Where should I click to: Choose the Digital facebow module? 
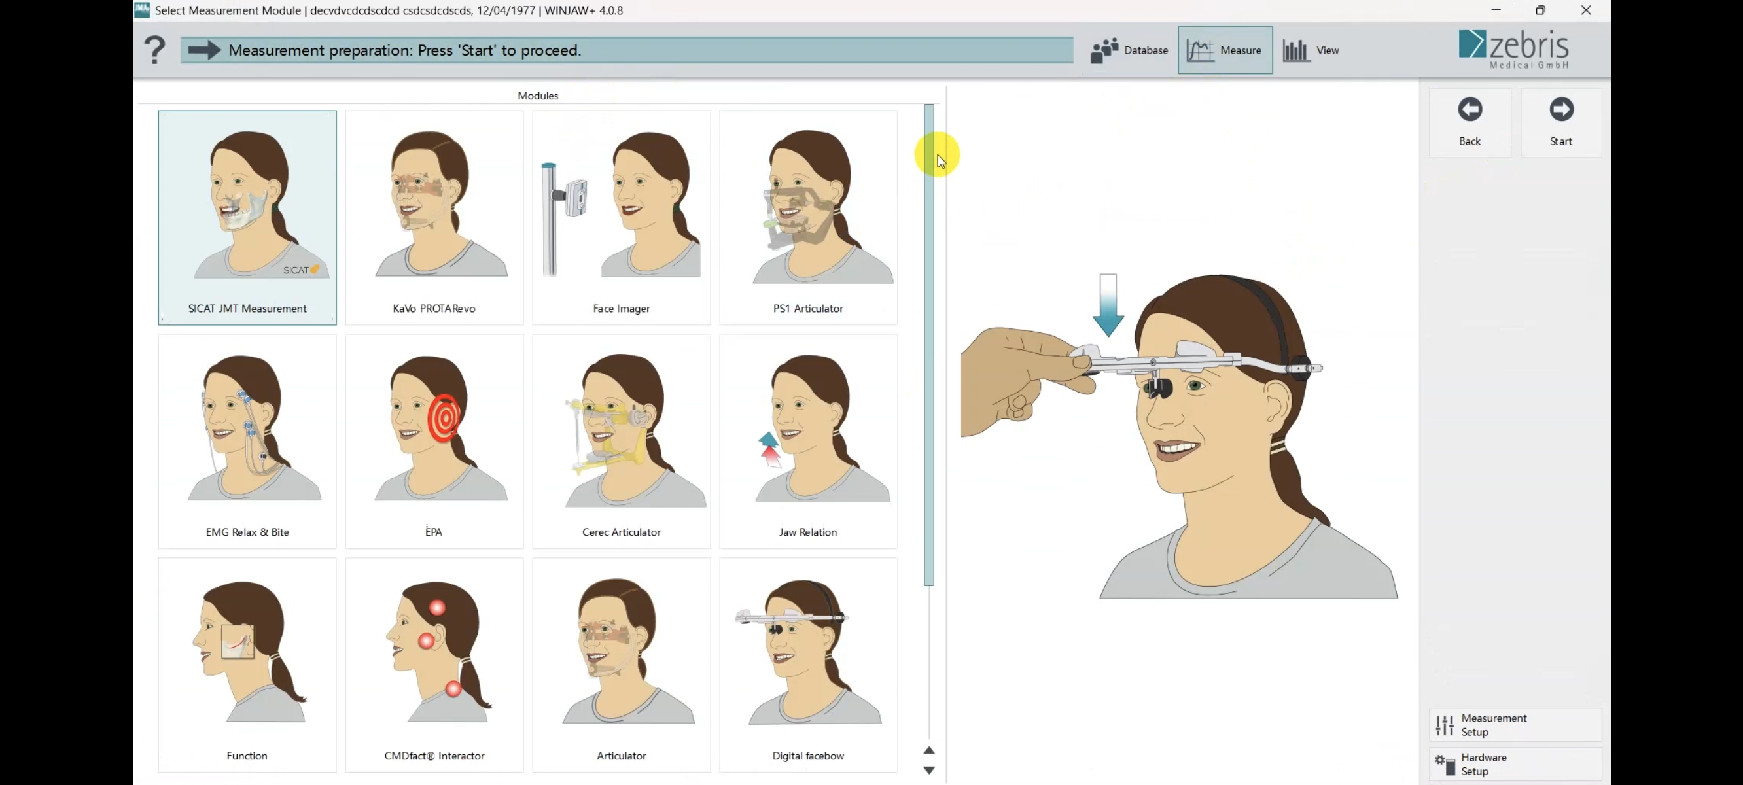pyautogui.click(x=808, y=665)
